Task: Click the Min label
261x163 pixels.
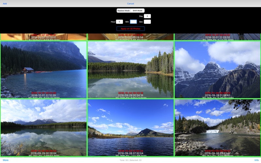Action: point(127,22)
